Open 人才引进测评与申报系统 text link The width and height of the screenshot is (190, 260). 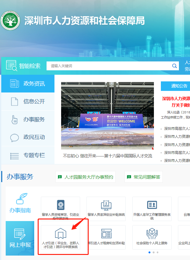point(60,245)
